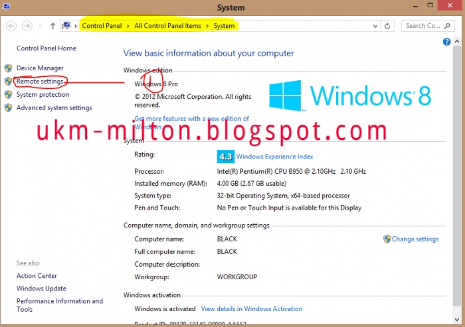Select Control Panel breadcrumb in address bar
Viewport: 465px width, 327px height.
coord(102,26)
